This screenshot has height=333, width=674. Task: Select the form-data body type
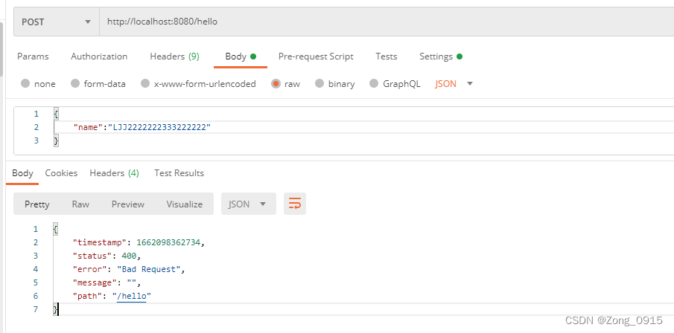(98, 84)
